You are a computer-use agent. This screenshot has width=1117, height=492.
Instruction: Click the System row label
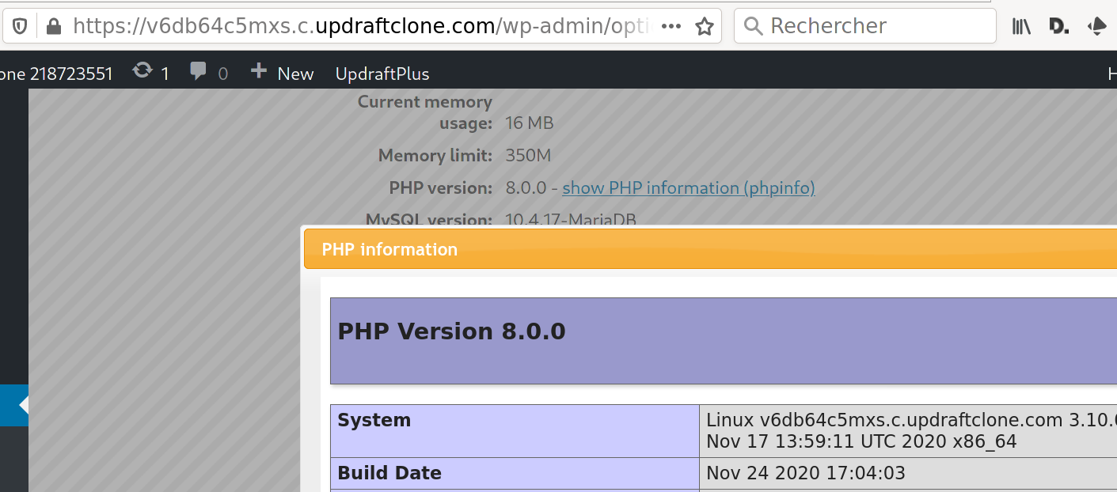coord(374,420)
